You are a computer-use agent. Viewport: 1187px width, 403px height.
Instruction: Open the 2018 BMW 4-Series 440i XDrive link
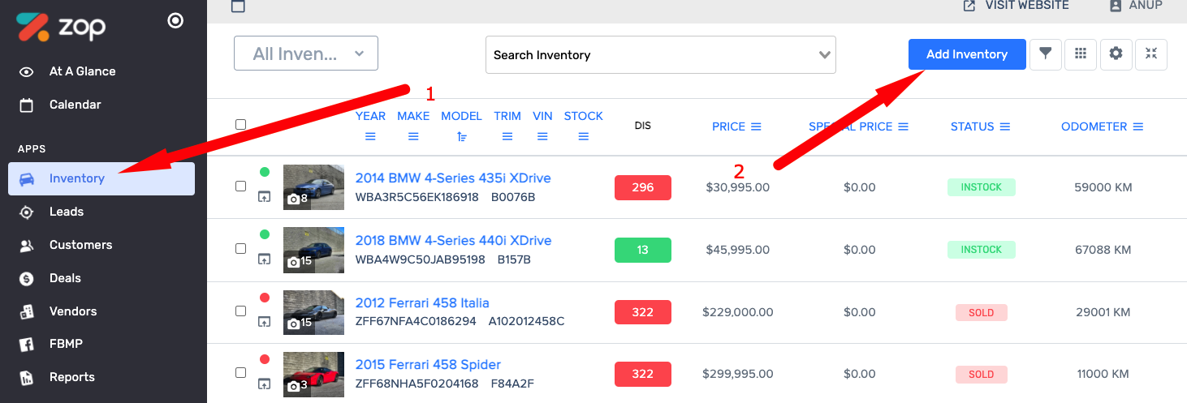[453, 241]
